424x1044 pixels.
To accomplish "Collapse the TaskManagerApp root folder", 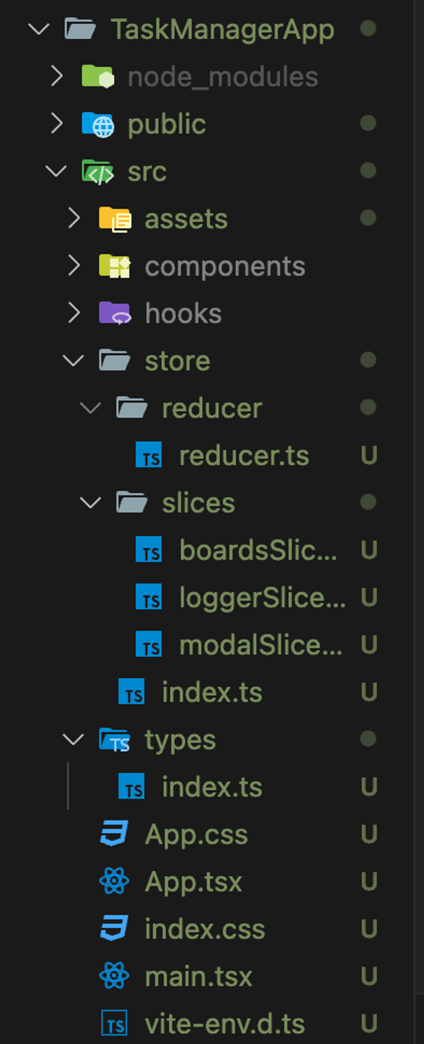I will tap(39, 29).
